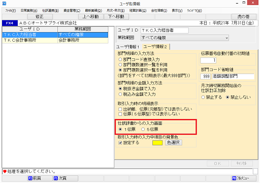260x183 pixels.
Task: Click the status message 処理を選択してください。
Action: coord(31,171)
